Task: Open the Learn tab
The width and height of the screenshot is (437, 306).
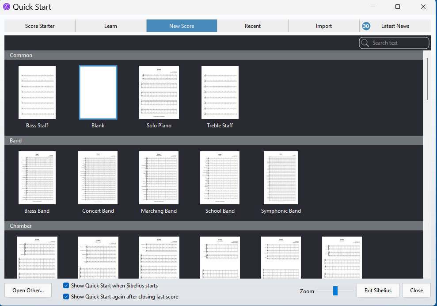Action: pyautogui.click(x=110, y=26)
